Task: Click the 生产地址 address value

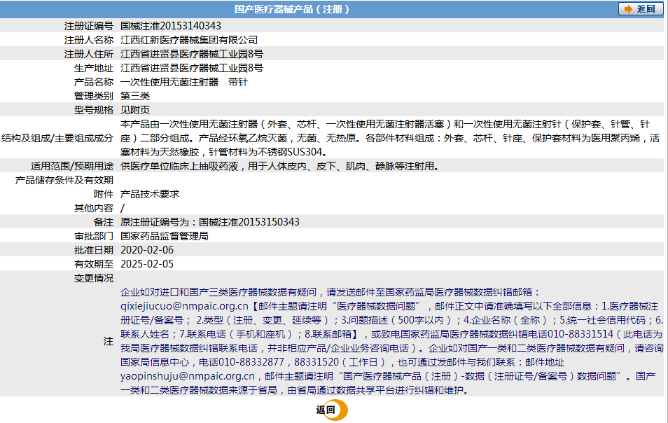Action: click(x=192, y=68)
